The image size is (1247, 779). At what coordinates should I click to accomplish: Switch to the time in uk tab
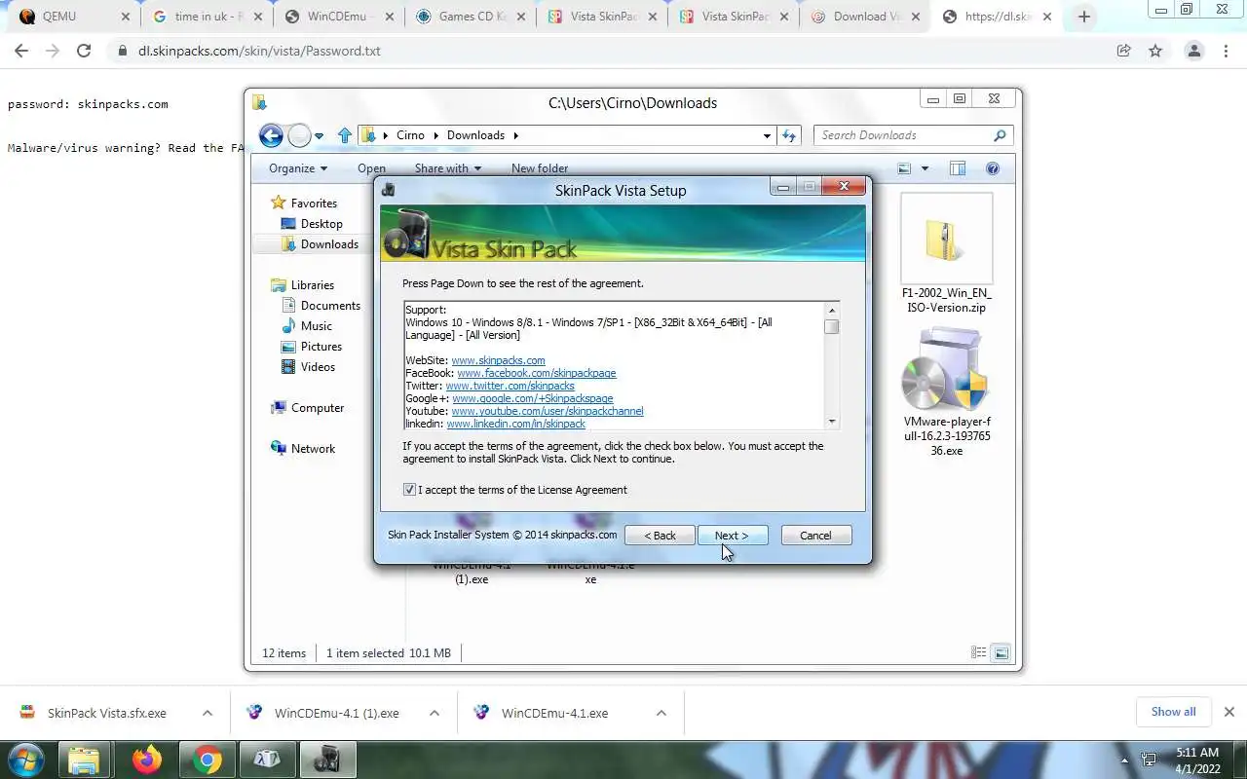pyautogui.click(x=207, y=17)
